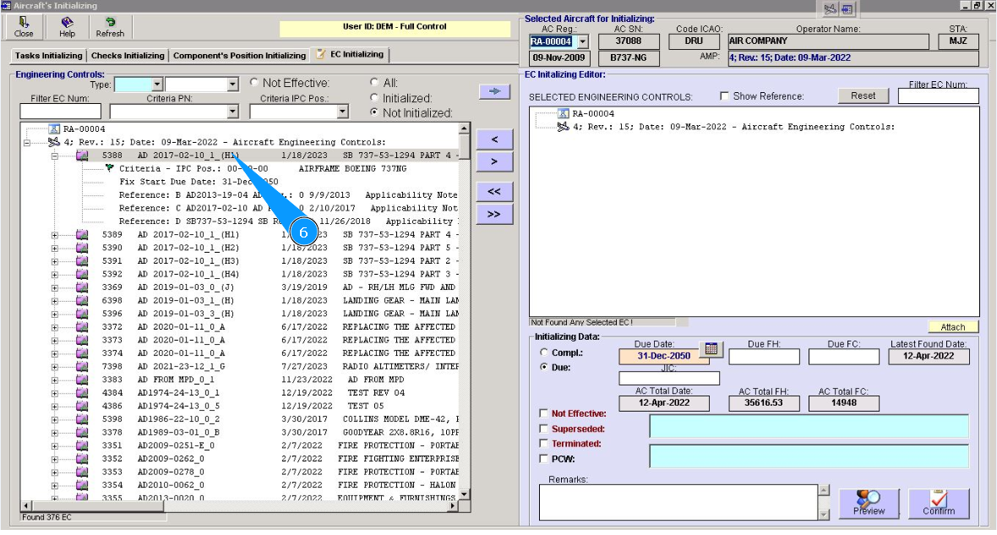Click the airplane icon in title bar

830,8
